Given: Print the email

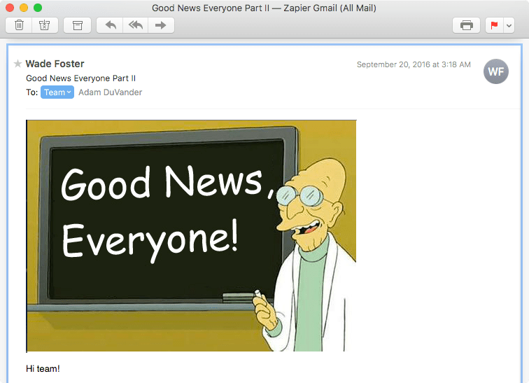Looking at the screenshot, I should (x=466, y=25).
